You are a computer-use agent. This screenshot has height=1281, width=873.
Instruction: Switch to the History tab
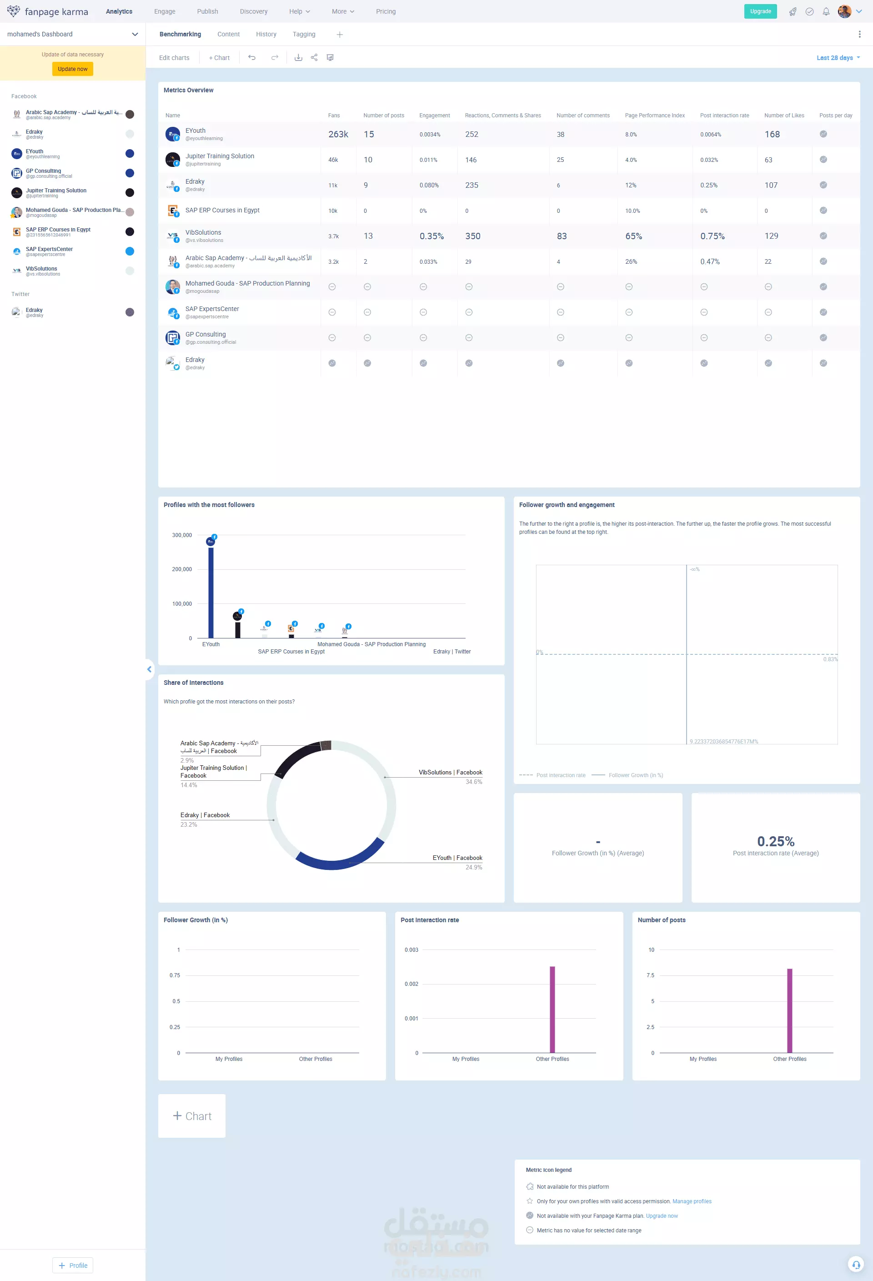(266, 34)
